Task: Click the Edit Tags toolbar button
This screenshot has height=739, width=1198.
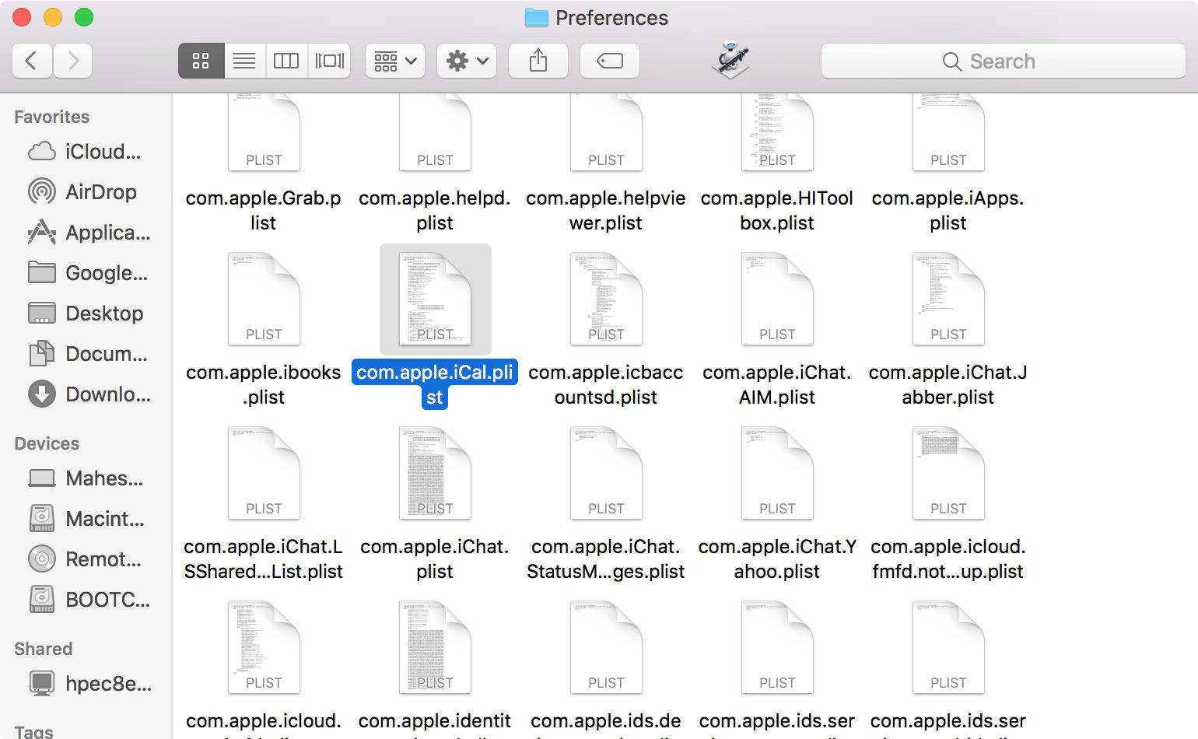Action: (610, 61)
